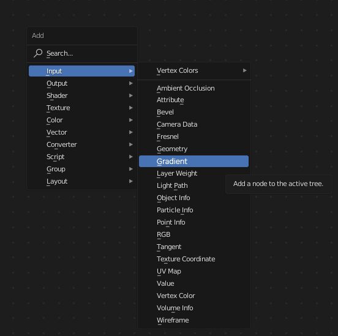Expand the Vertex Colors submenu
Image resolution: width=338 pixels, height=336 pixels.
193,70
